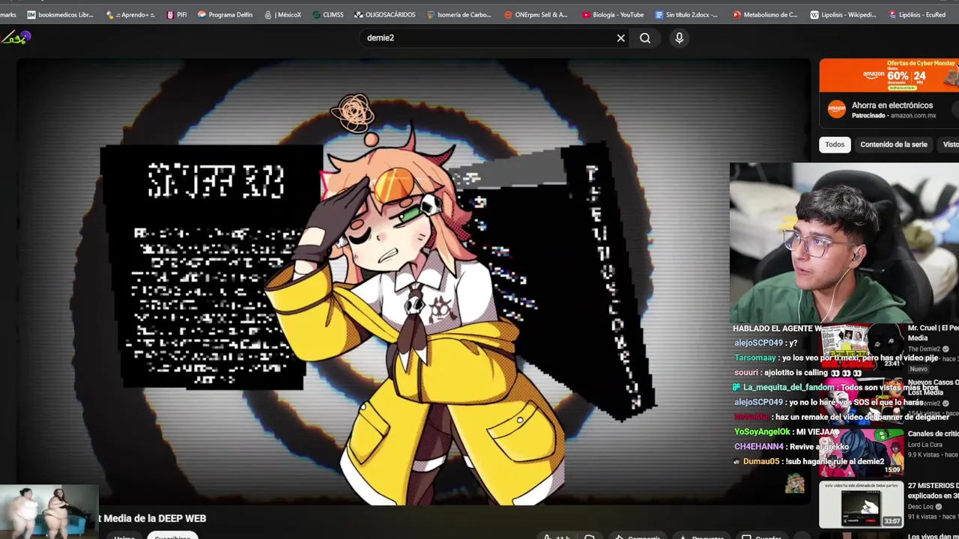Open the PIFI bookmark
959x539 pixels.
[x=177, y=14]
